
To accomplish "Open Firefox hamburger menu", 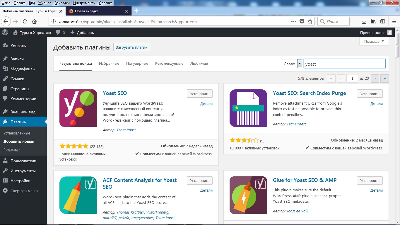I will click(x=394, y=21).
